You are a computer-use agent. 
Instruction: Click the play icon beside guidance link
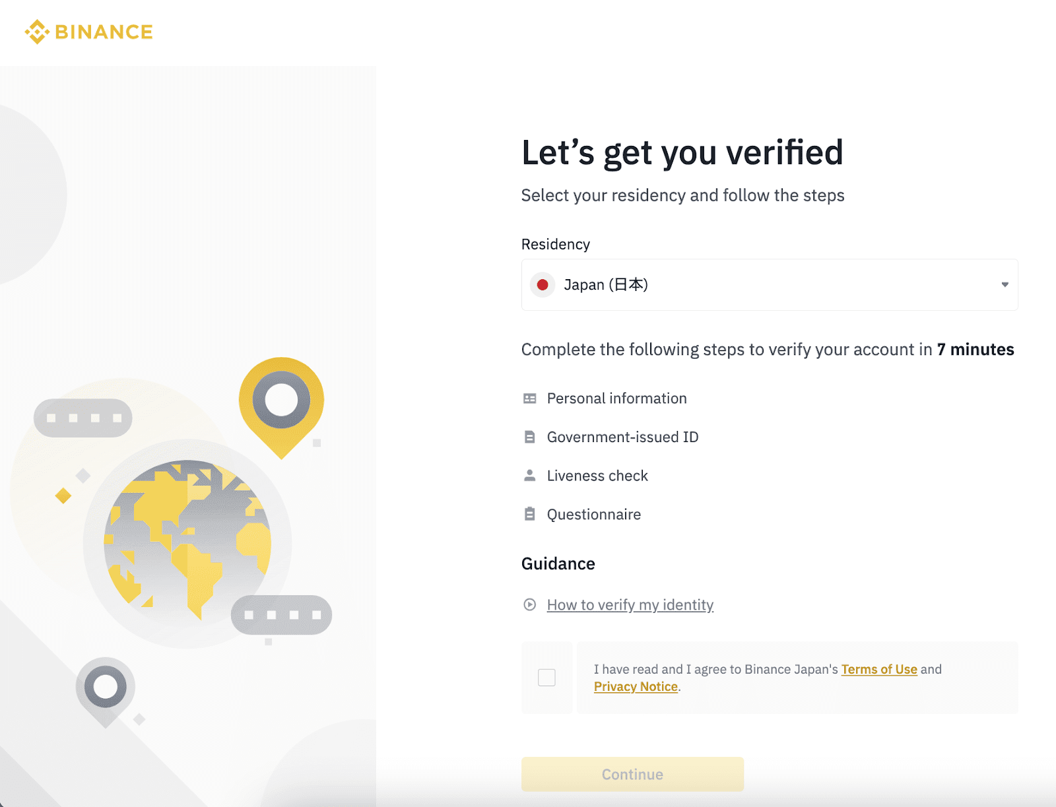(x=529, y=605)
